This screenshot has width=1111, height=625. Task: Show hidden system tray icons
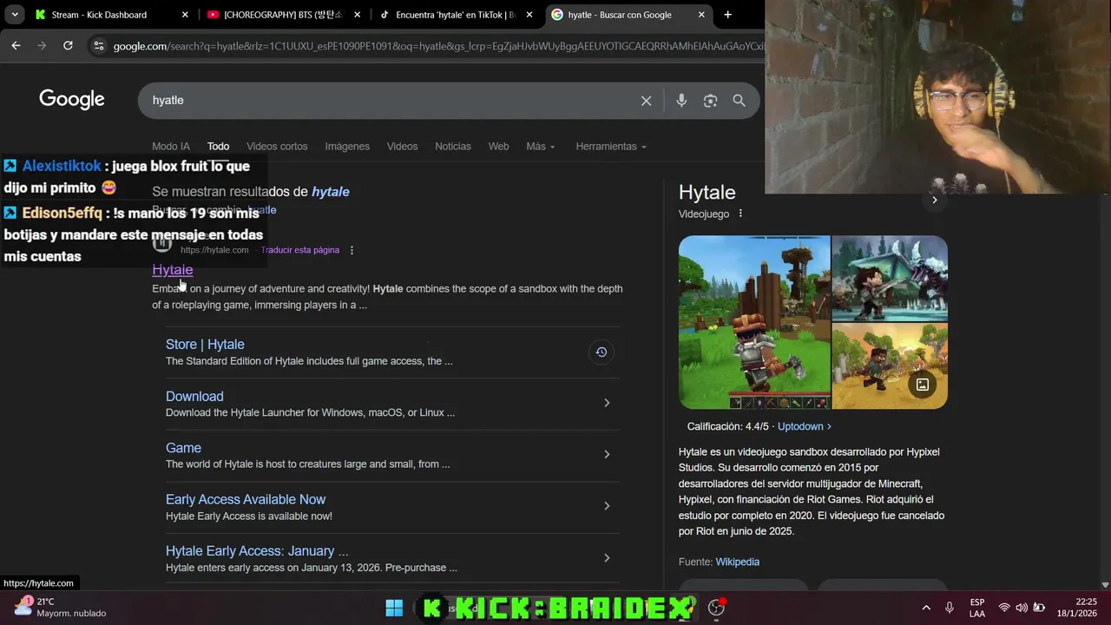926,608
